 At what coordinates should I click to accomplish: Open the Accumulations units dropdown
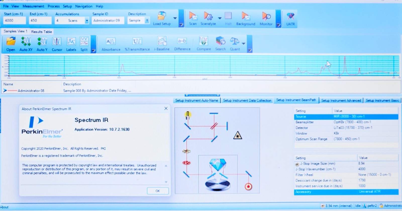[x=87, y=21]
